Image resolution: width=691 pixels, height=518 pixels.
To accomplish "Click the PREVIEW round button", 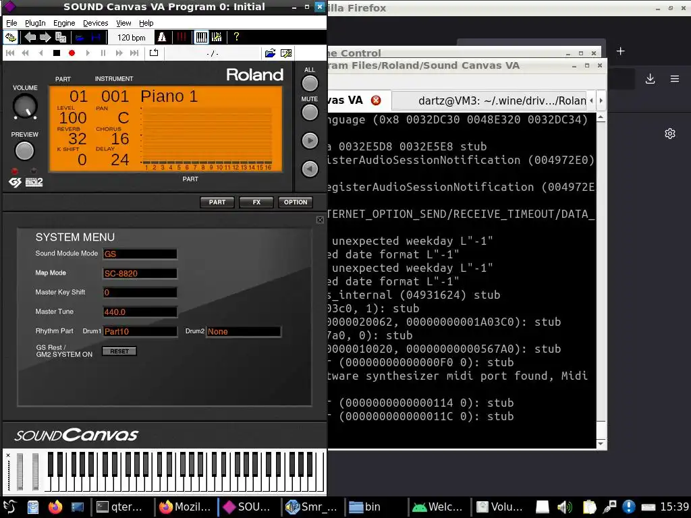I will point(24,151).
